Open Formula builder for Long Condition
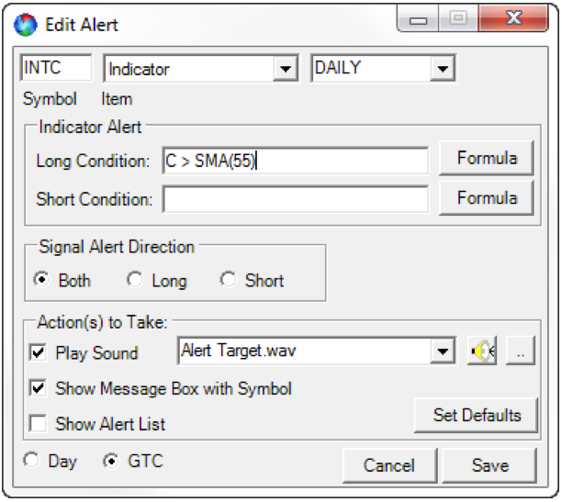This screenshot has width=562, height=502. coord(487,158)
